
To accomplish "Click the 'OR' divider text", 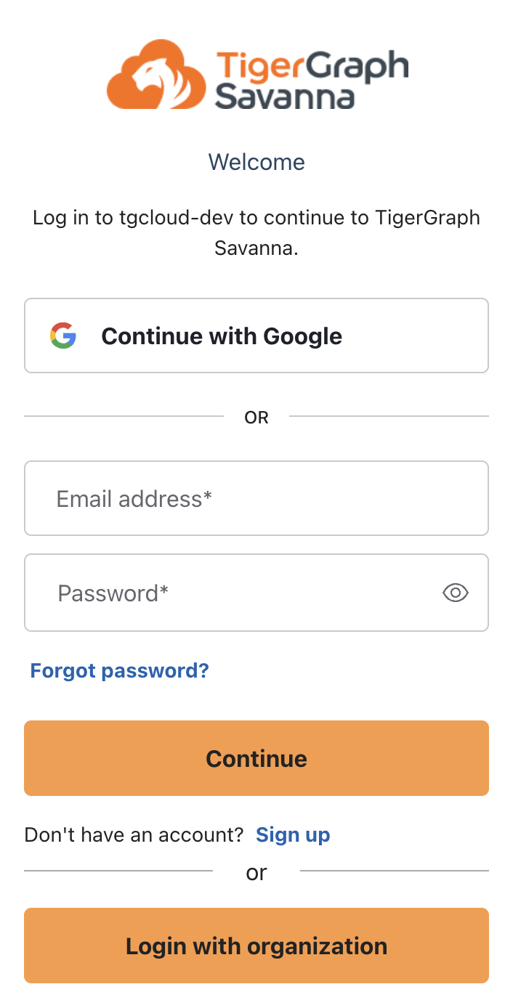I will point(256,417).
